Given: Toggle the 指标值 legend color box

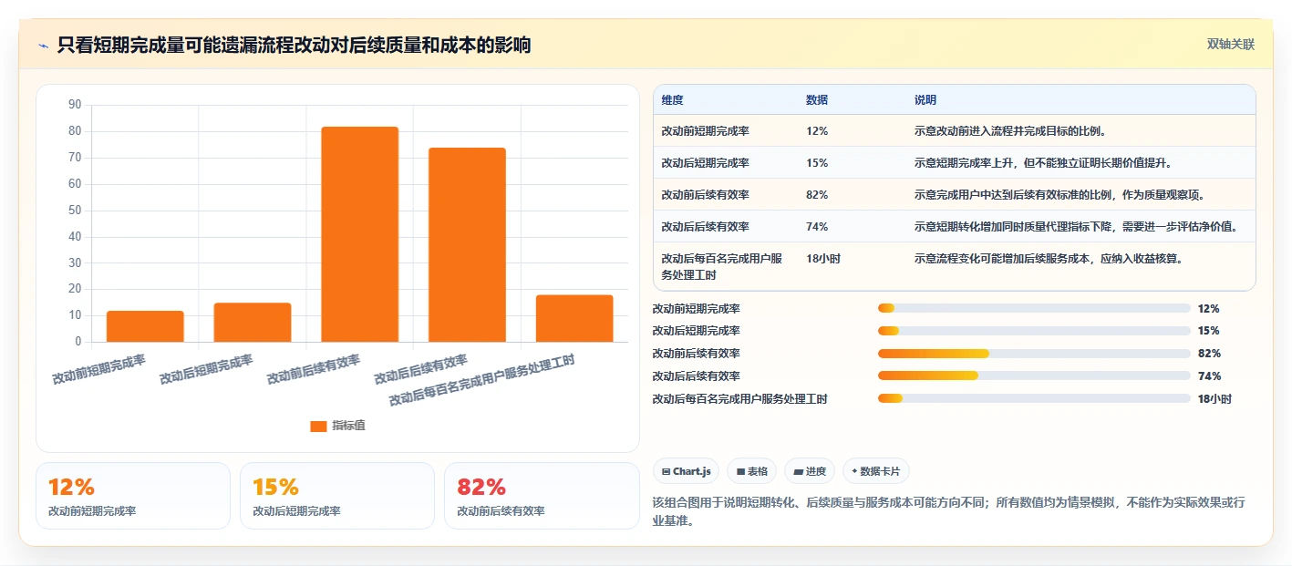Looking at the screenshot, I should pyautogui.click(x=318, y=427).
